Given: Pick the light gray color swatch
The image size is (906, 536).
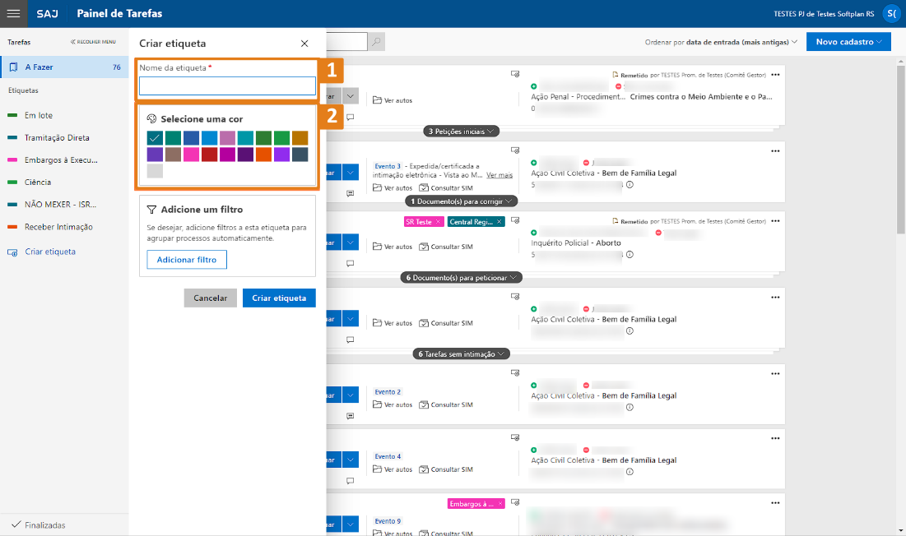Looking at the screenshot, I should (x=155, y=171).
